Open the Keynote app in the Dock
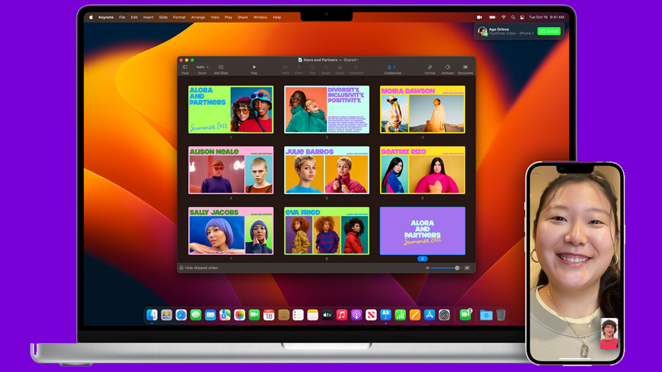662x372 pixels. click(x=386, y=315)
